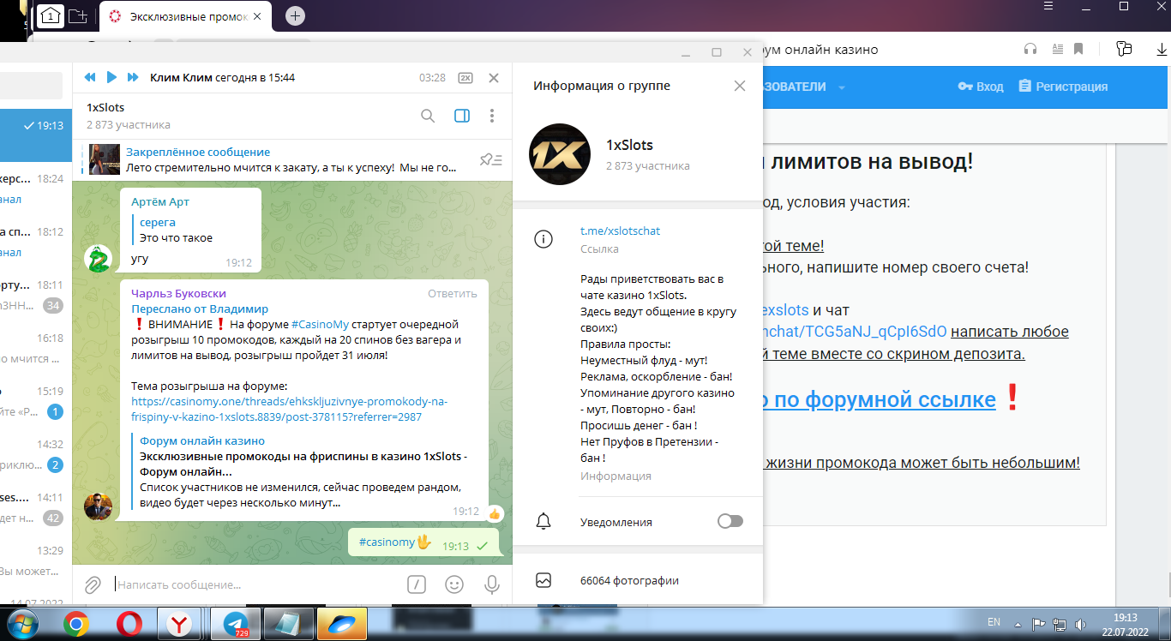Open the pinned message thumbnail
This screenshot has width=1171, height=641.
105,159
